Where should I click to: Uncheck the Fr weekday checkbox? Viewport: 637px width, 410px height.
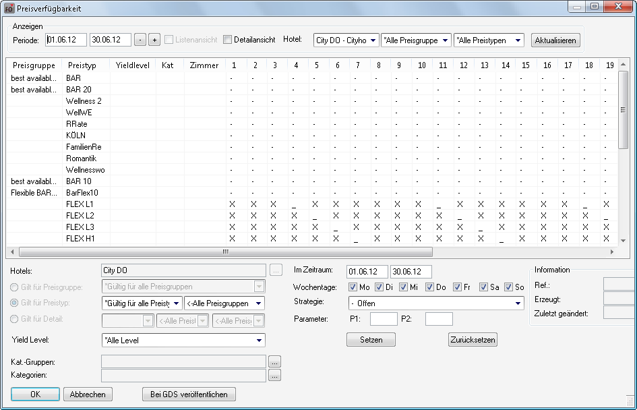(x=457, y=287)
